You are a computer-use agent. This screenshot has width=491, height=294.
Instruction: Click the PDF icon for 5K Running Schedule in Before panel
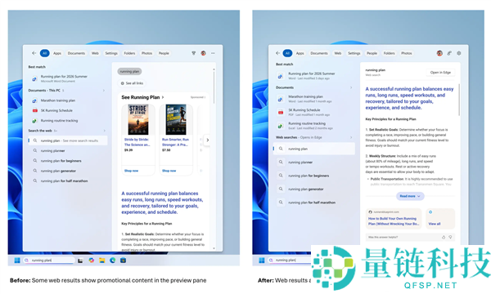point(34,110)
